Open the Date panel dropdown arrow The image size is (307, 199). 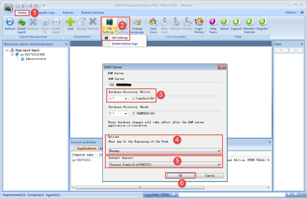point(302,44)
